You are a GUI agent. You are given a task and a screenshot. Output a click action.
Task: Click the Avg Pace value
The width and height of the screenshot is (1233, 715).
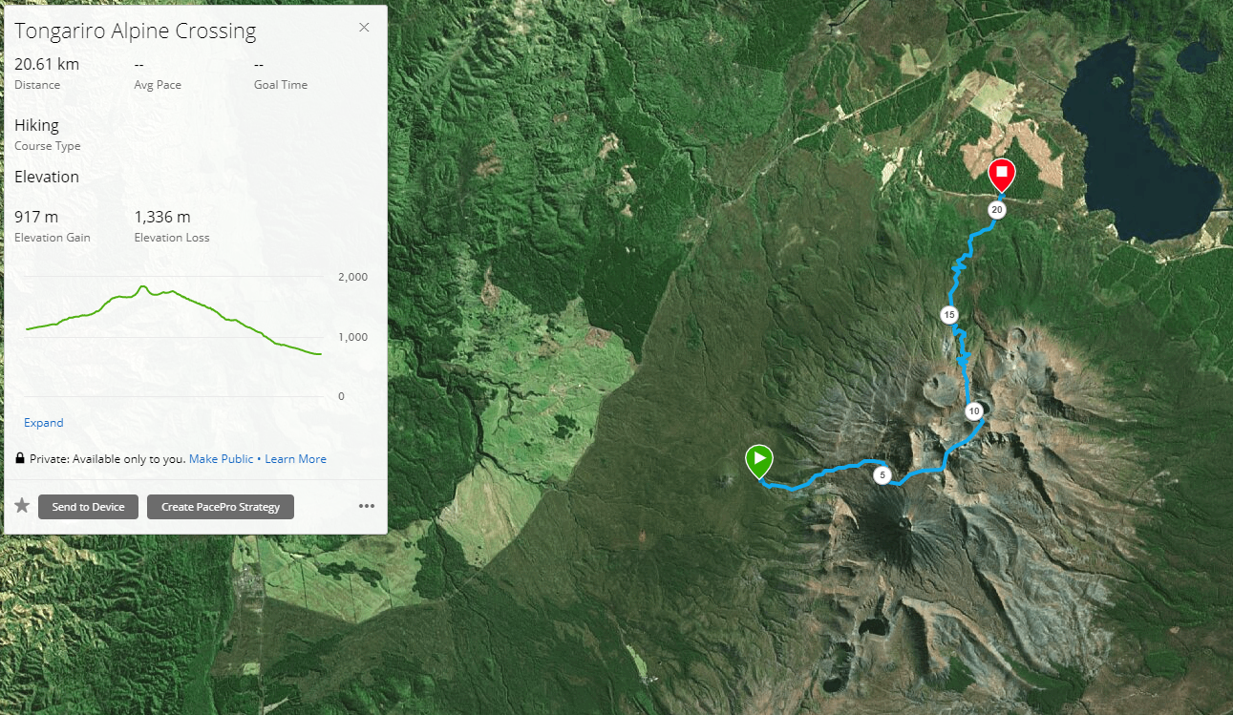(139, 65)
